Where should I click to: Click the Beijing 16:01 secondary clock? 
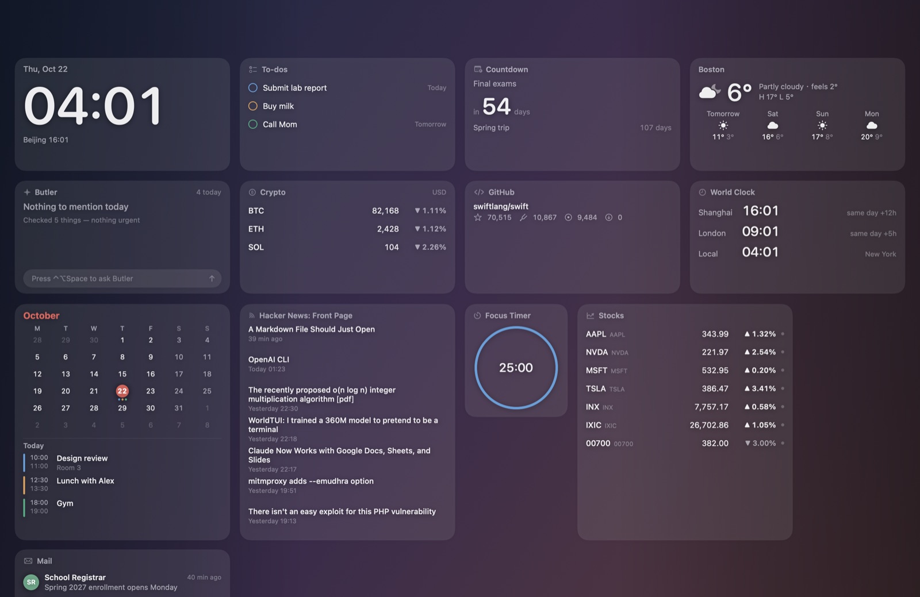tap(46, 140)
